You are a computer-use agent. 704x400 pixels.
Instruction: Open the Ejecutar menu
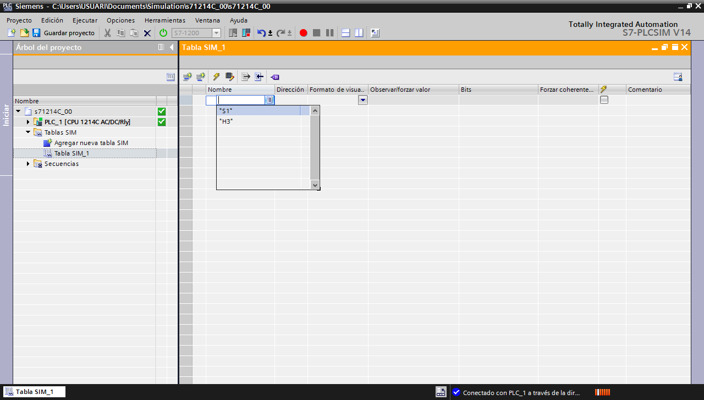(85, 20)
